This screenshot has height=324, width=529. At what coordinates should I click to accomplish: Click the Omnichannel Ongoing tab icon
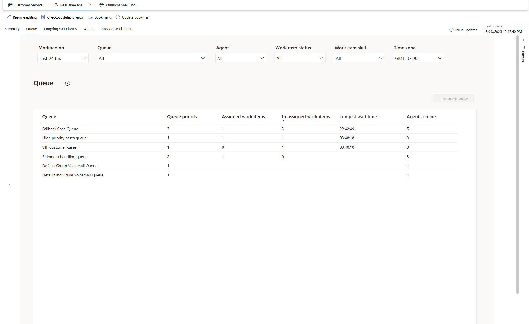[x=102, y=5]
